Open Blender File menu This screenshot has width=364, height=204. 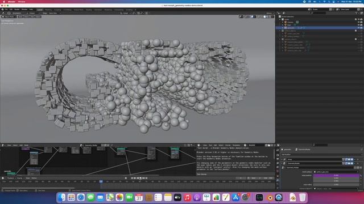[x=6, y=10]
